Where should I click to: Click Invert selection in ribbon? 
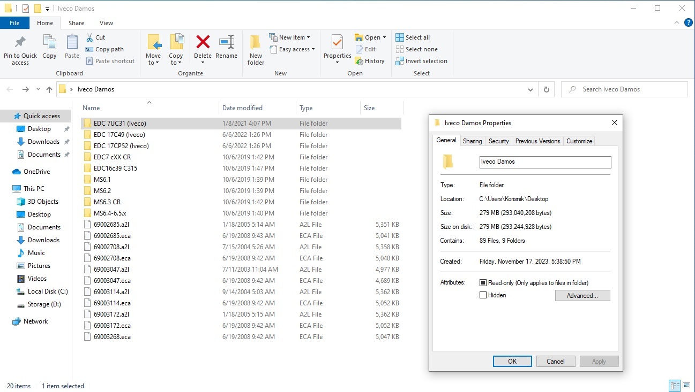point(421,61)
